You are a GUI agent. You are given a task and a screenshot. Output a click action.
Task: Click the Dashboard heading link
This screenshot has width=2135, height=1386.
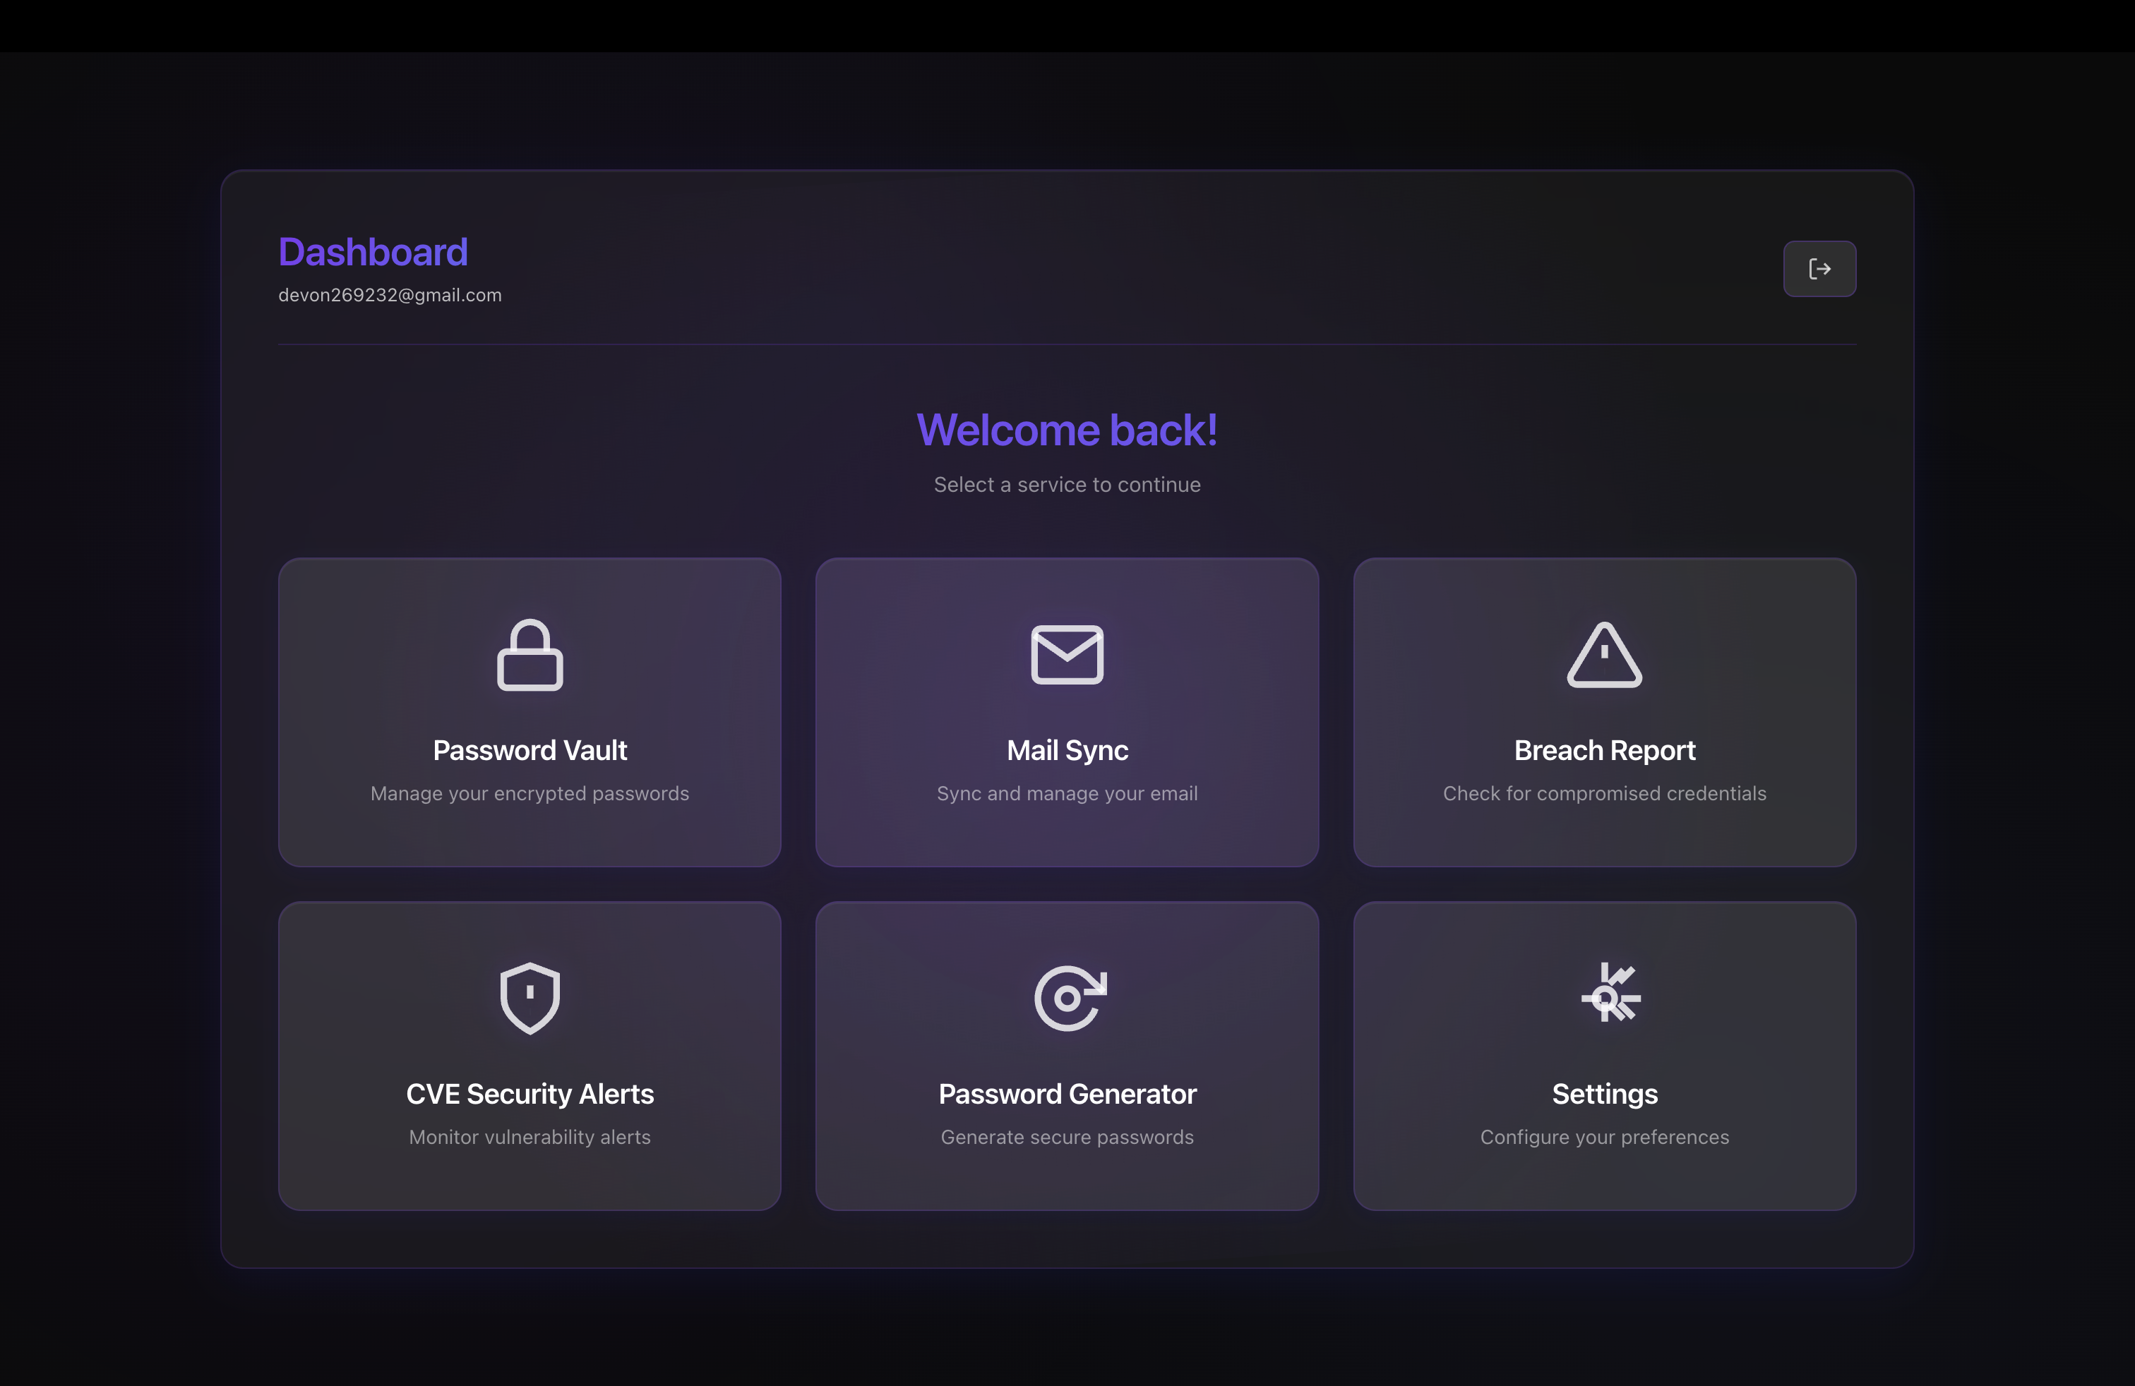(373, 252)
